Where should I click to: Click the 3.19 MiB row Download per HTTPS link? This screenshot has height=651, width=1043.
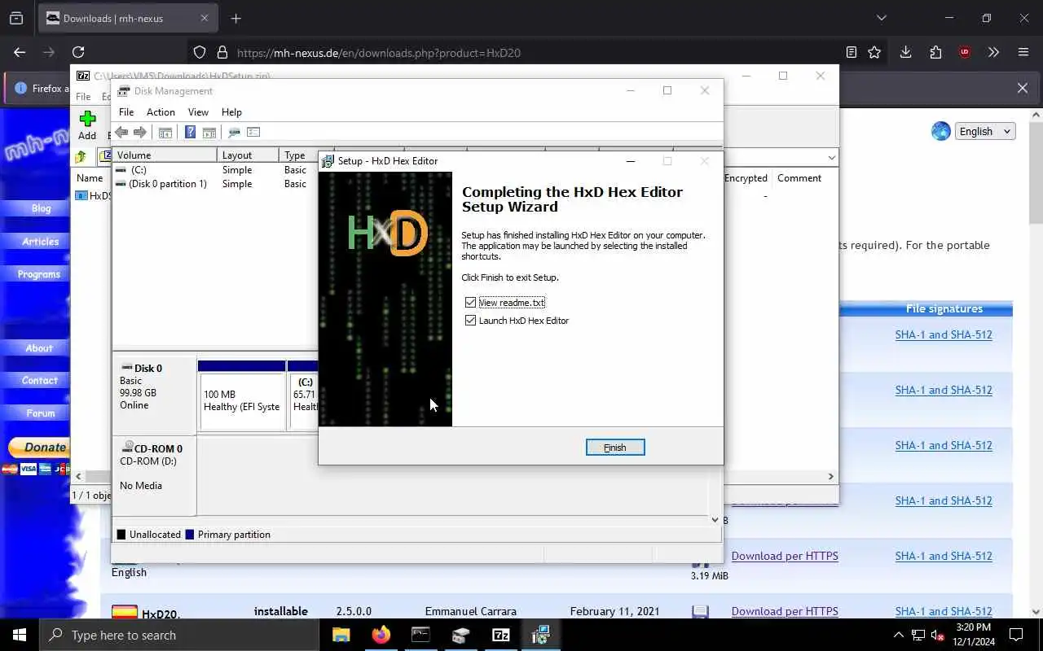pyautogui.click(x=785, y=556)
